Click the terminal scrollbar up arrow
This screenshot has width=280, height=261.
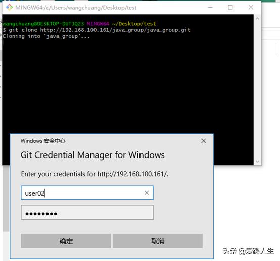point(257,18)
